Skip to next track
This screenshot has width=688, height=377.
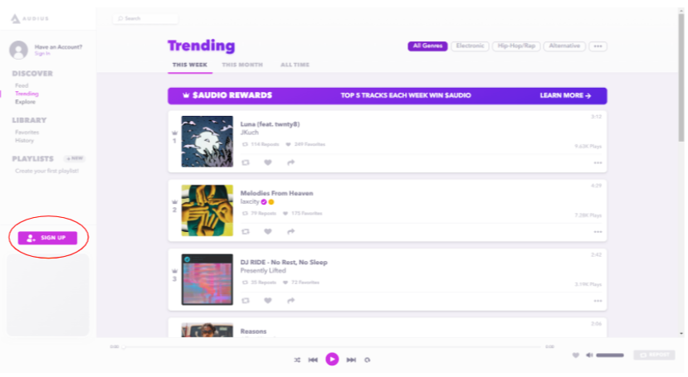[x=351, y=360]
